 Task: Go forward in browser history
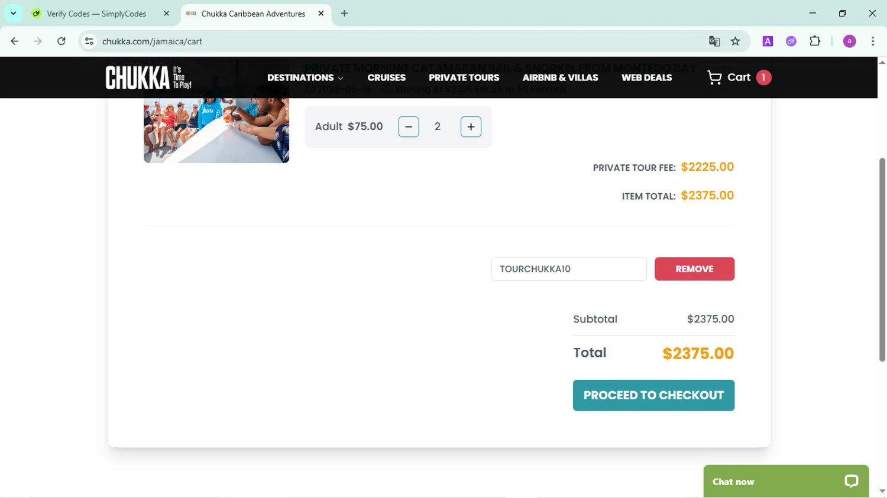(x=38, y=41)
